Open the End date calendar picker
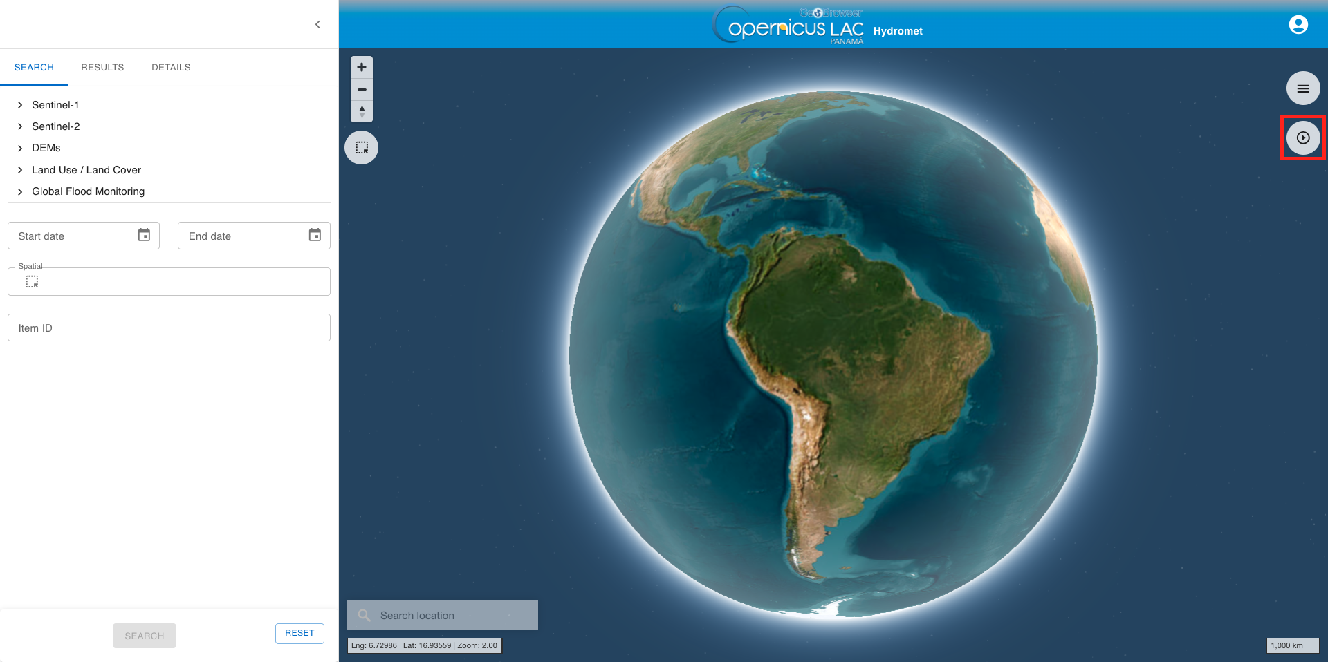This screenshot has width=1328, height=662. click(315, 236)
